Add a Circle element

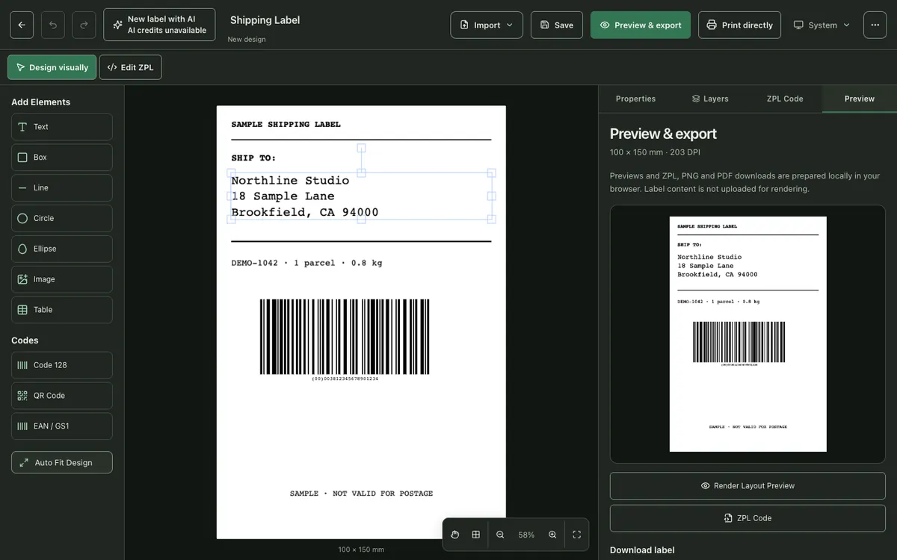tap(62, 218)
